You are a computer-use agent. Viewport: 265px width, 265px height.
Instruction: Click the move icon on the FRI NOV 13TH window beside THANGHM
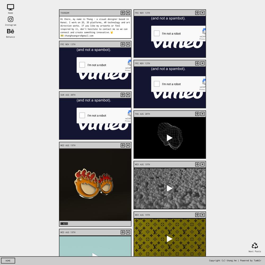197,13
